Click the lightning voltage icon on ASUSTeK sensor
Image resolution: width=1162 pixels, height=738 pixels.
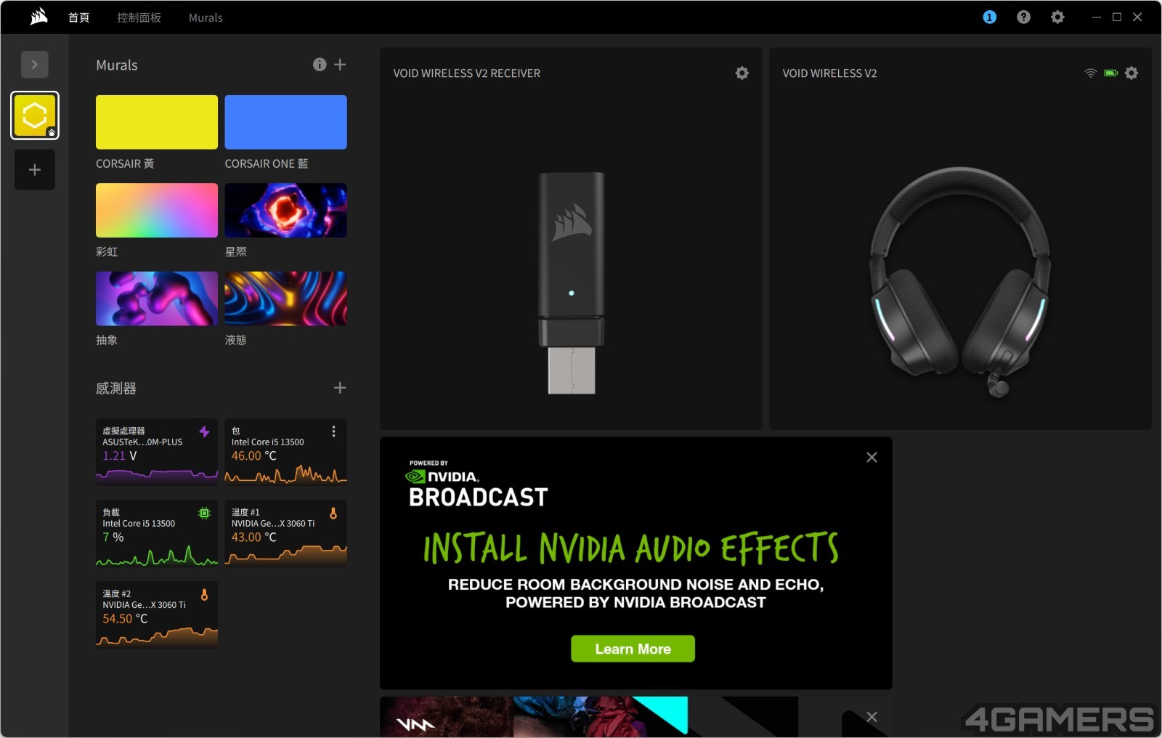205,431
